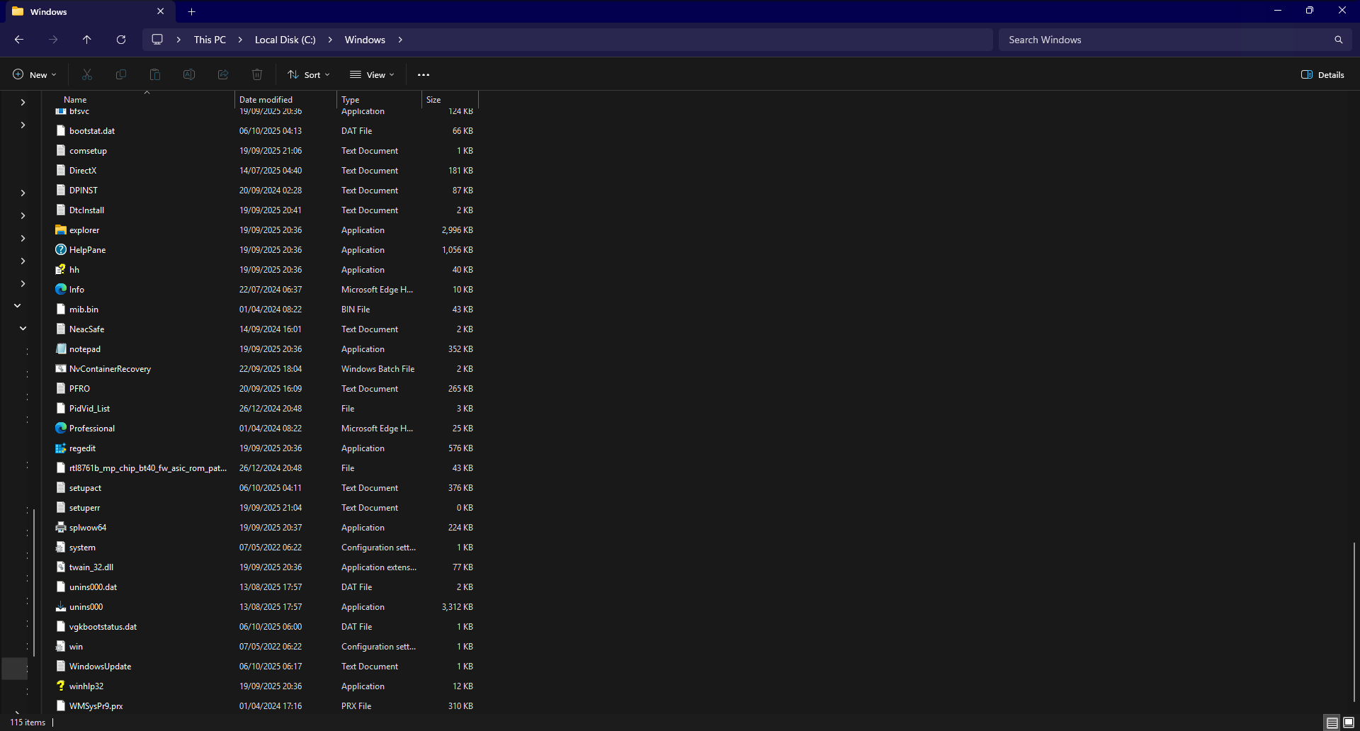This screenshot has height=731, width=1360.
Task: Select the DtcInstall file name
Action: [86, 210]
